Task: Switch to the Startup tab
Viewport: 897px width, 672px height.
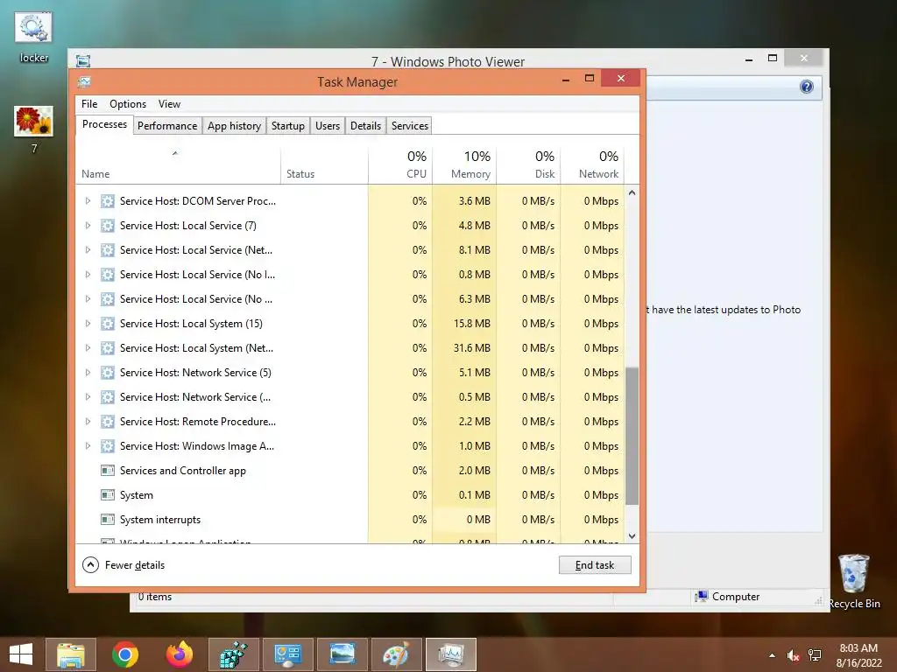Action: pyautogui.click(x=287, y=126)
